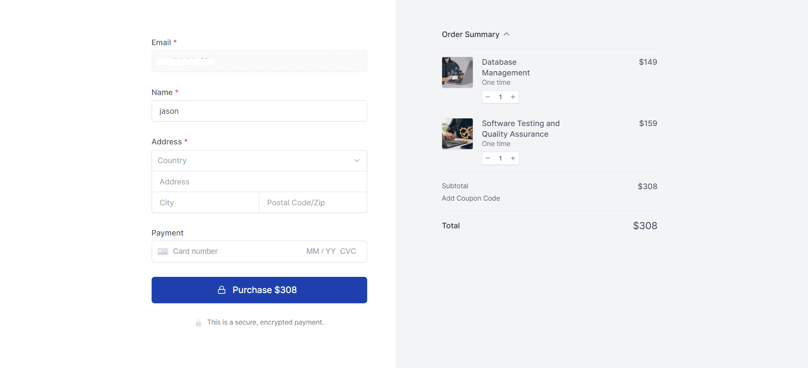Viewport: 808px width, 368px height.
Task: Click the CVC field
Action: (x=348, y=252)
